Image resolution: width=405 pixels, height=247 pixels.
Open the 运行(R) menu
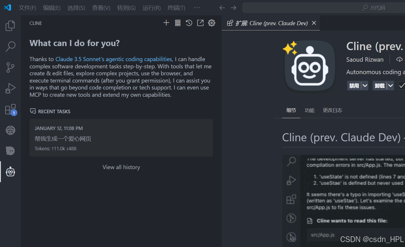tap(151, 8)
